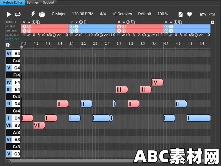This screenshot has width=221, height=166.
Task: Switch to the Melody Editor tab
Action: (x=12, y=2)
